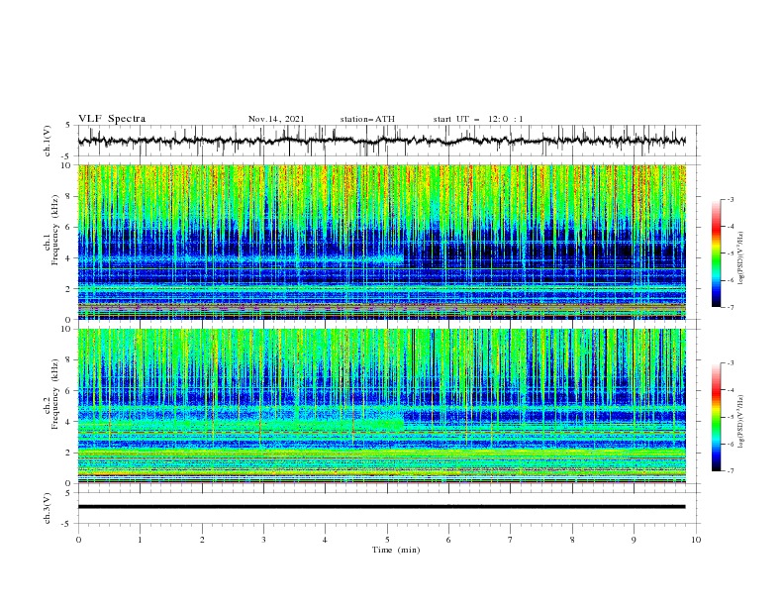784x606 pixels.
Task: Click the date 'Nov.14, 2021'
Action: click(276, 119)
